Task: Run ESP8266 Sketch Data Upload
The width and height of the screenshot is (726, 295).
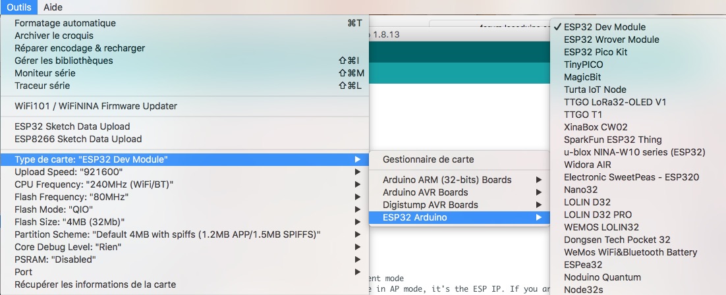Action: (x=184, y=139)
